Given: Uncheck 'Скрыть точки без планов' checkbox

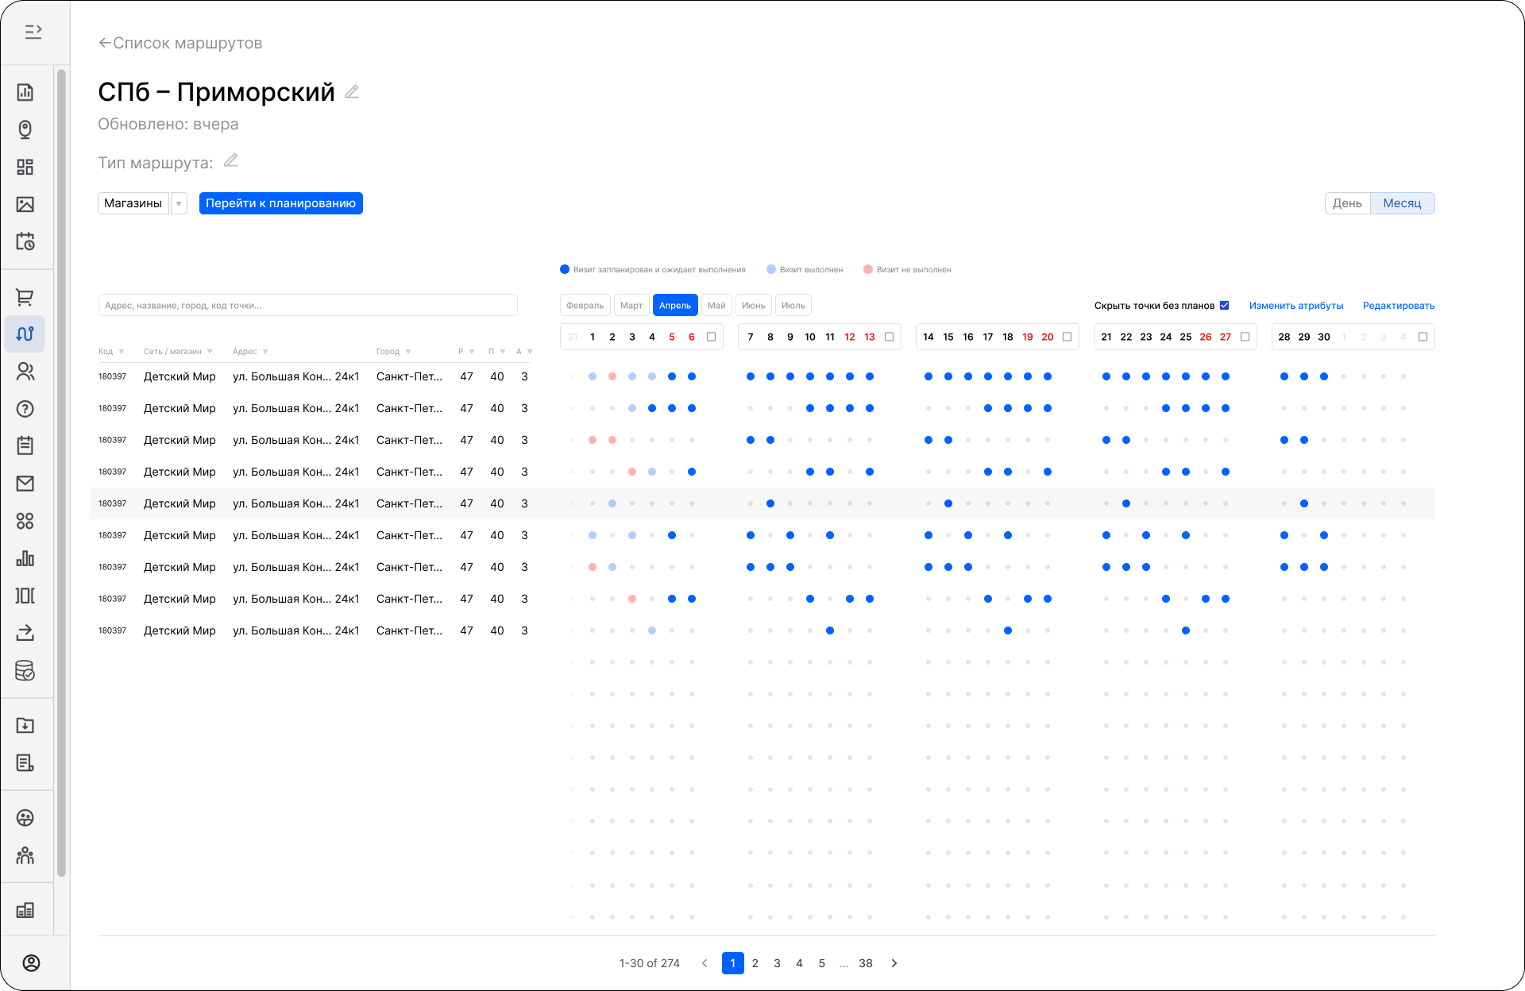Looking at the screenshot, I should (x=1224, y=306).
